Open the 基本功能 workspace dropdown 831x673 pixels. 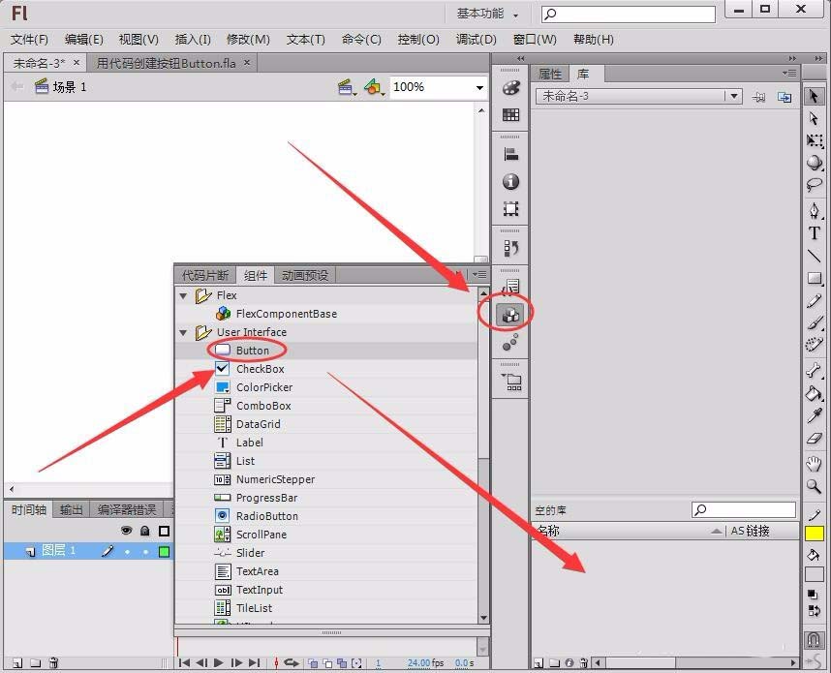pos(489,14)
